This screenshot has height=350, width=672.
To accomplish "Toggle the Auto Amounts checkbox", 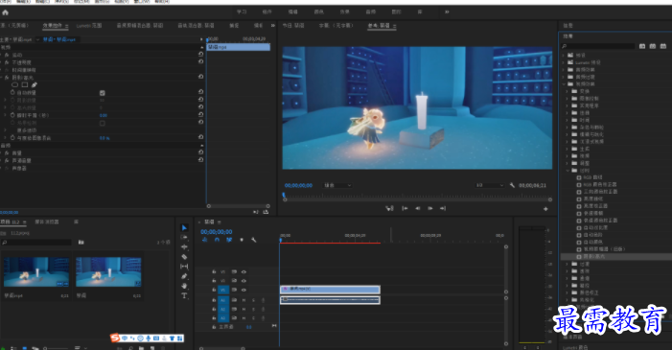I will click(x=102, y=93).
